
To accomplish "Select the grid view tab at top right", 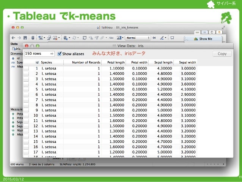I will (x=204, y=32).
